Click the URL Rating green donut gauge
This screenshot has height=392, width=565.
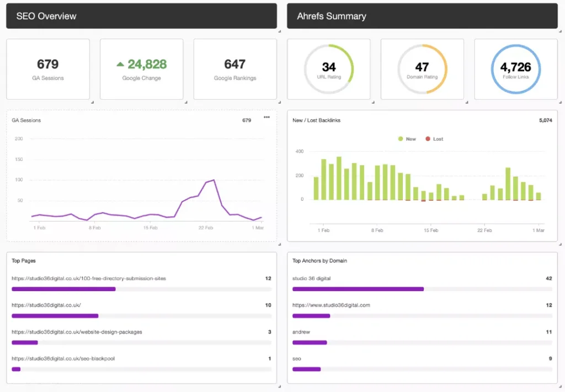tap(329, 69)
